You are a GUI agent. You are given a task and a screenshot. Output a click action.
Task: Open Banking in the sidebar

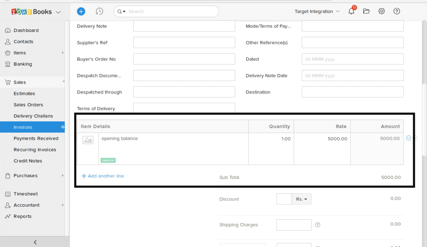(23, 64)
